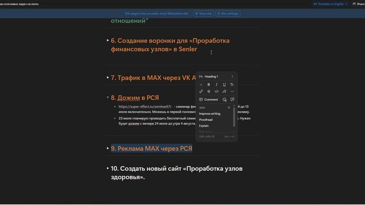365x205 pixels.
Task: Expand toggle heading 6 Создание воронки
Action: (108, 40)
